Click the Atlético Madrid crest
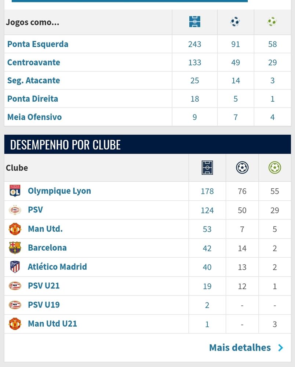Screen dimensions: 295x367 [15, 267]
